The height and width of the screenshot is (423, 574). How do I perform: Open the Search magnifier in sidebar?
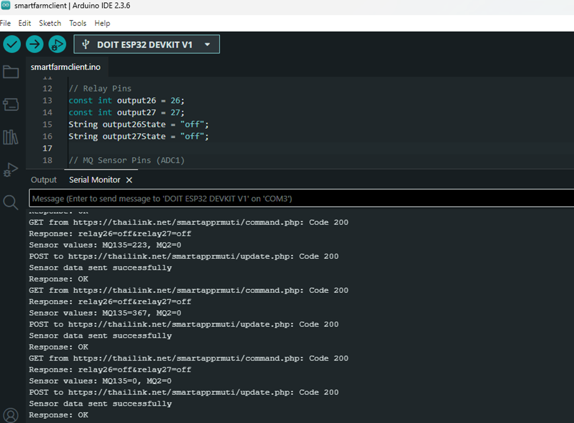click(11, 203)
